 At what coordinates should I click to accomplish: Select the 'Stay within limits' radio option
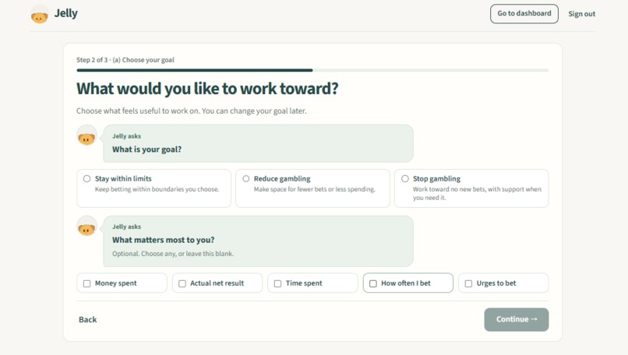pyautogui.click(x=86, y=179)
